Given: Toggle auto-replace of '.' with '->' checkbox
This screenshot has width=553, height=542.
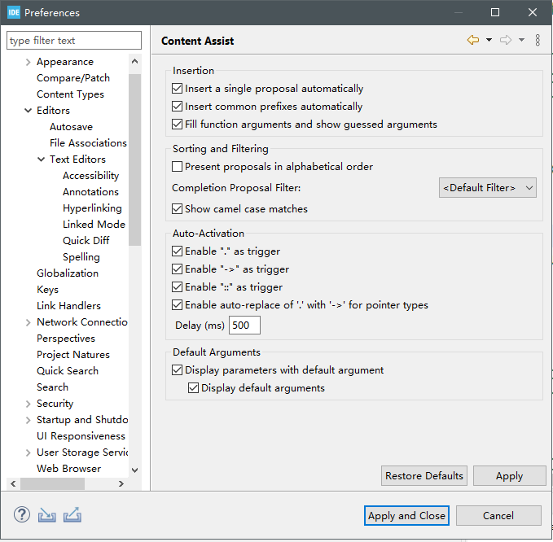Looking at the screenshot, I should coord(177,304).
